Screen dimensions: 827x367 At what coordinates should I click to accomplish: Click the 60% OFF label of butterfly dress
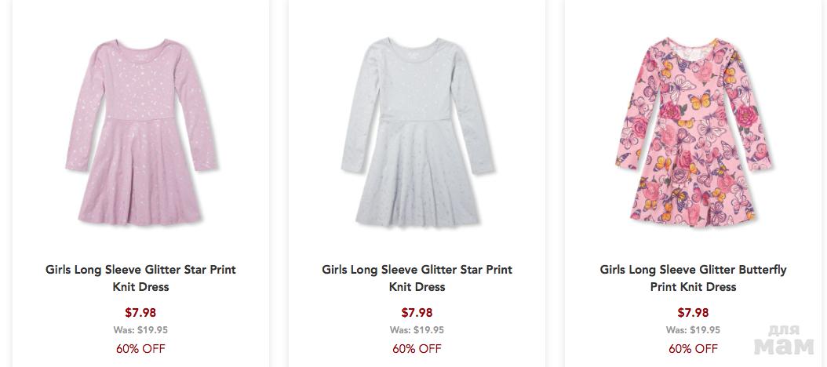coord(693,349)
